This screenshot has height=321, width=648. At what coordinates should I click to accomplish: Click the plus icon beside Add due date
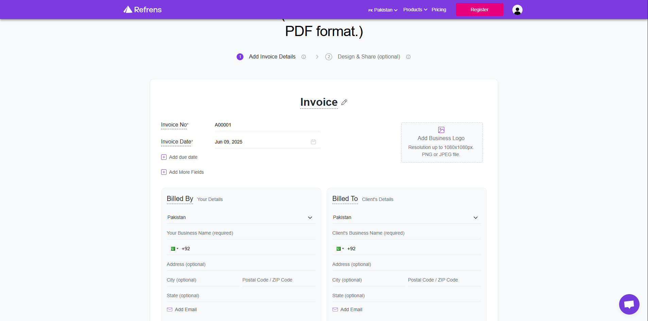click(x=164, y=157)
